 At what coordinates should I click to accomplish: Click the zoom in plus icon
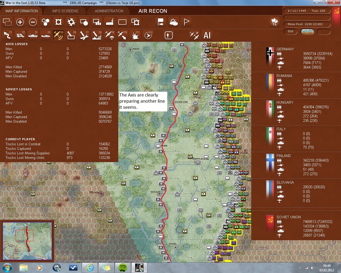[x=20, y=22]
